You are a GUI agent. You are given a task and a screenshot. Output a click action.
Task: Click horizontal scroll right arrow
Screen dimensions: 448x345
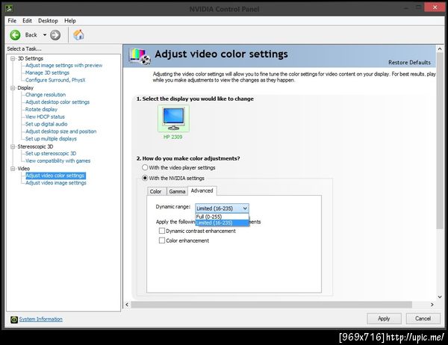pos(432,305)
